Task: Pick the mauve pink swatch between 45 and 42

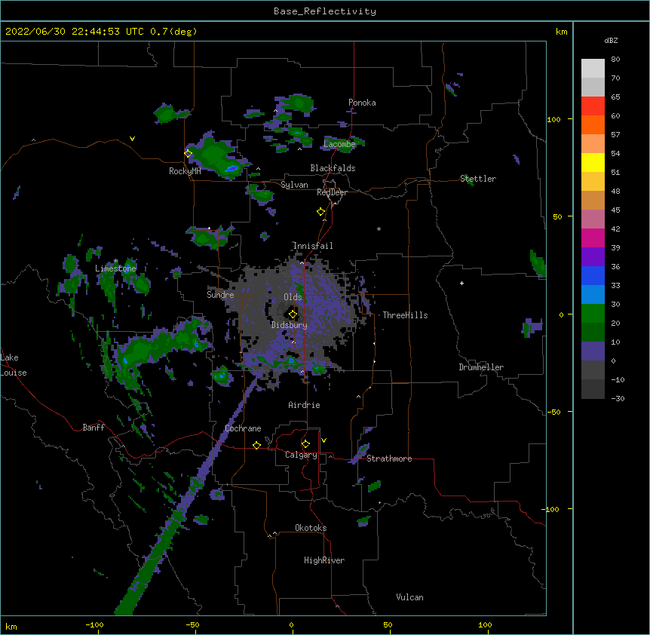Action: 593,219
